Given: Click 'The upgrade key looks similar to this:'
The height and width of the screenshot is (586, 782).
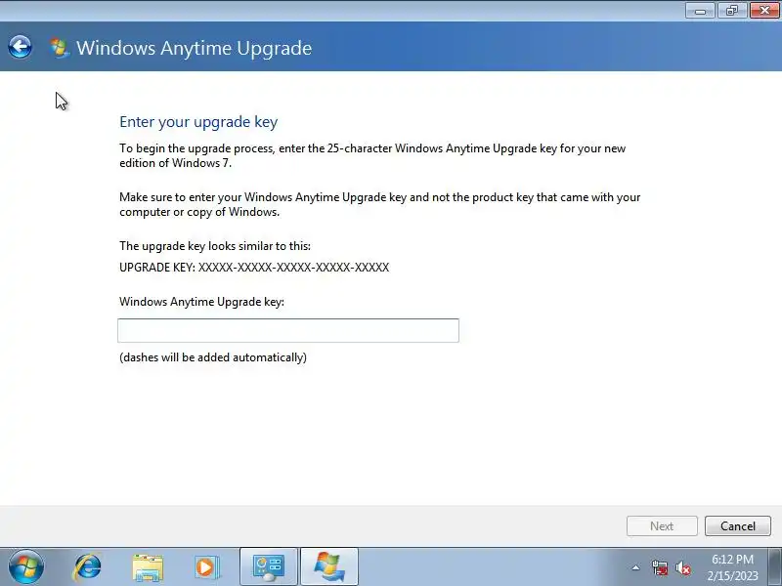Looking at the screenshot, I should 215,246.
